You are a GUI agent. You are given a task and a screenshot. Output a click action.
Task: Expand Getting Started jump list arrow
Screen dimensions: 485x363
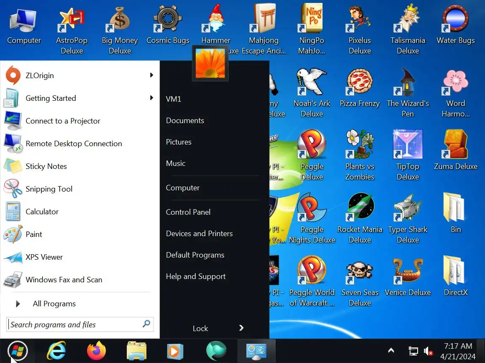[152, 98]
